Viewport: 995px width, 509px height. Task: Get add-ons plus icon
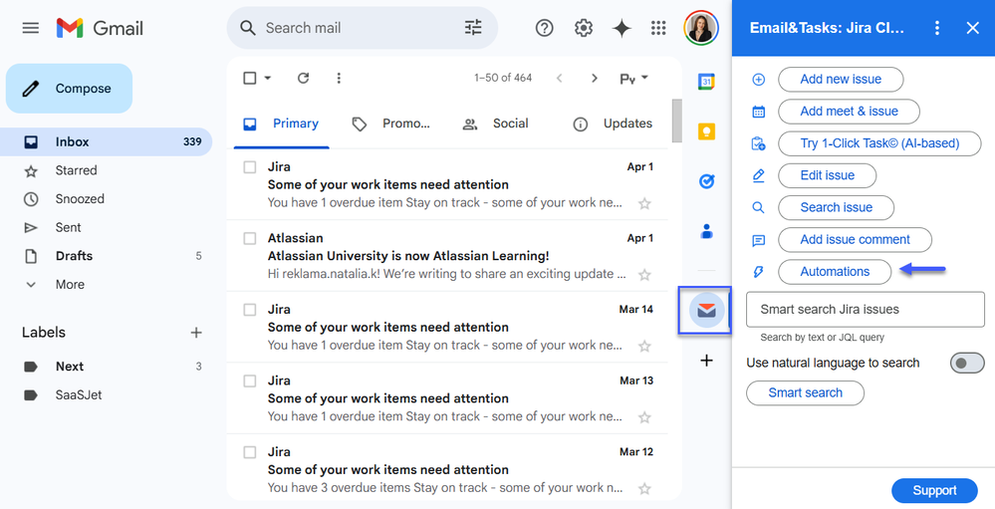click(x=706, y=361)
